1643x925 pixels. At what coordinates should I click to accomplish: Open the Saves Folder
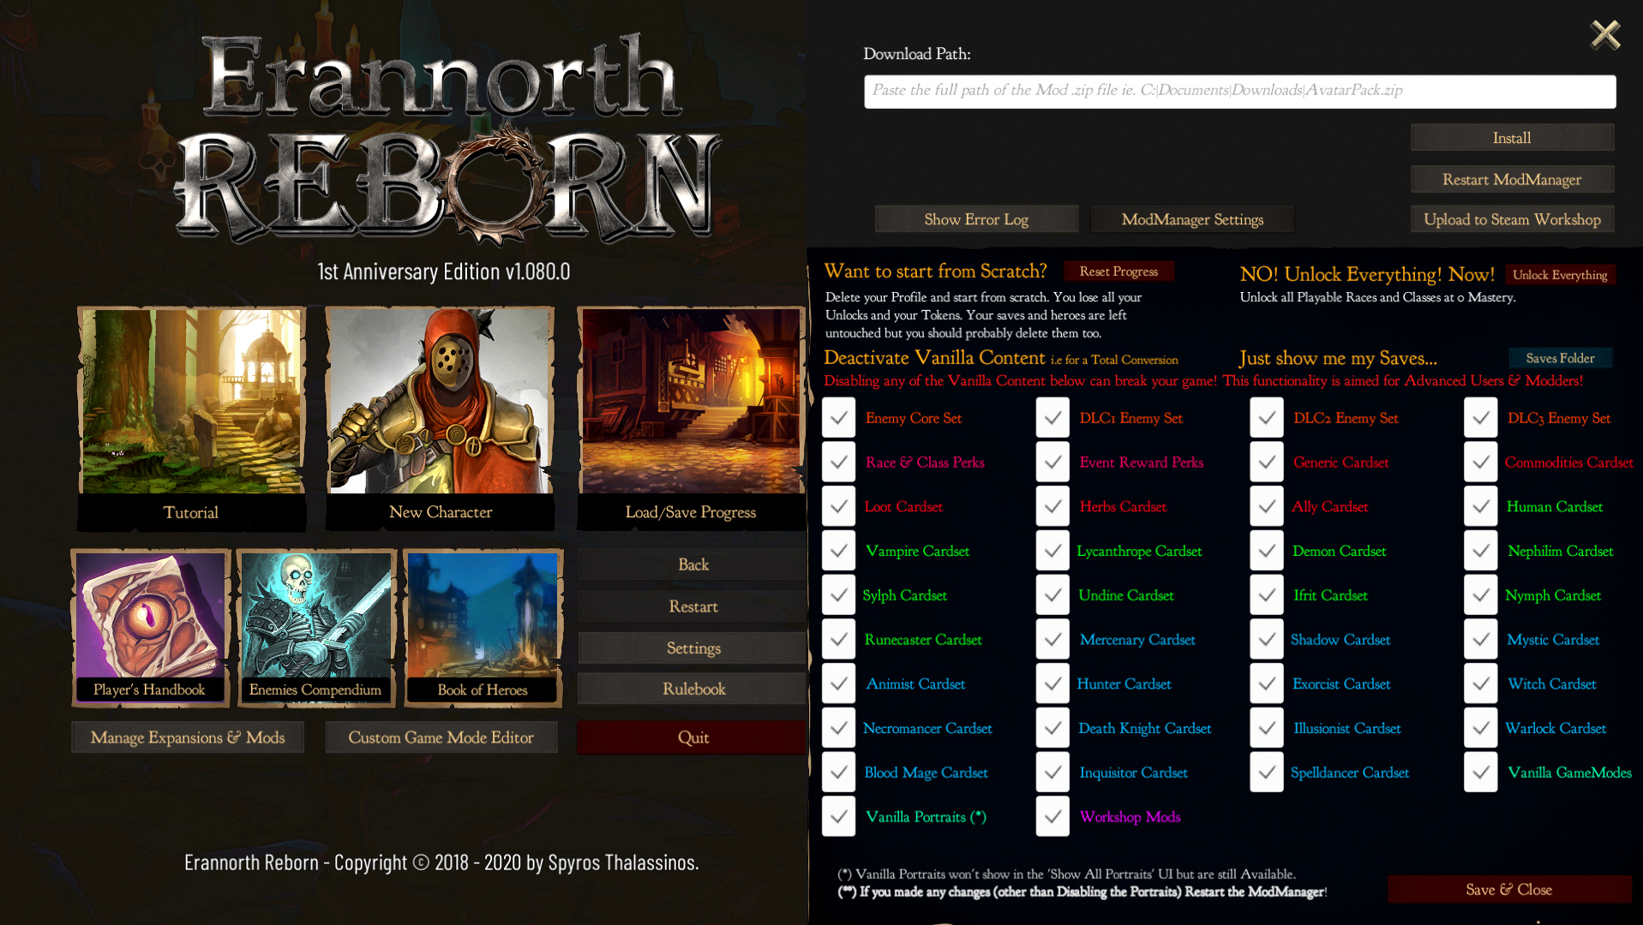tap(1560, 358)
